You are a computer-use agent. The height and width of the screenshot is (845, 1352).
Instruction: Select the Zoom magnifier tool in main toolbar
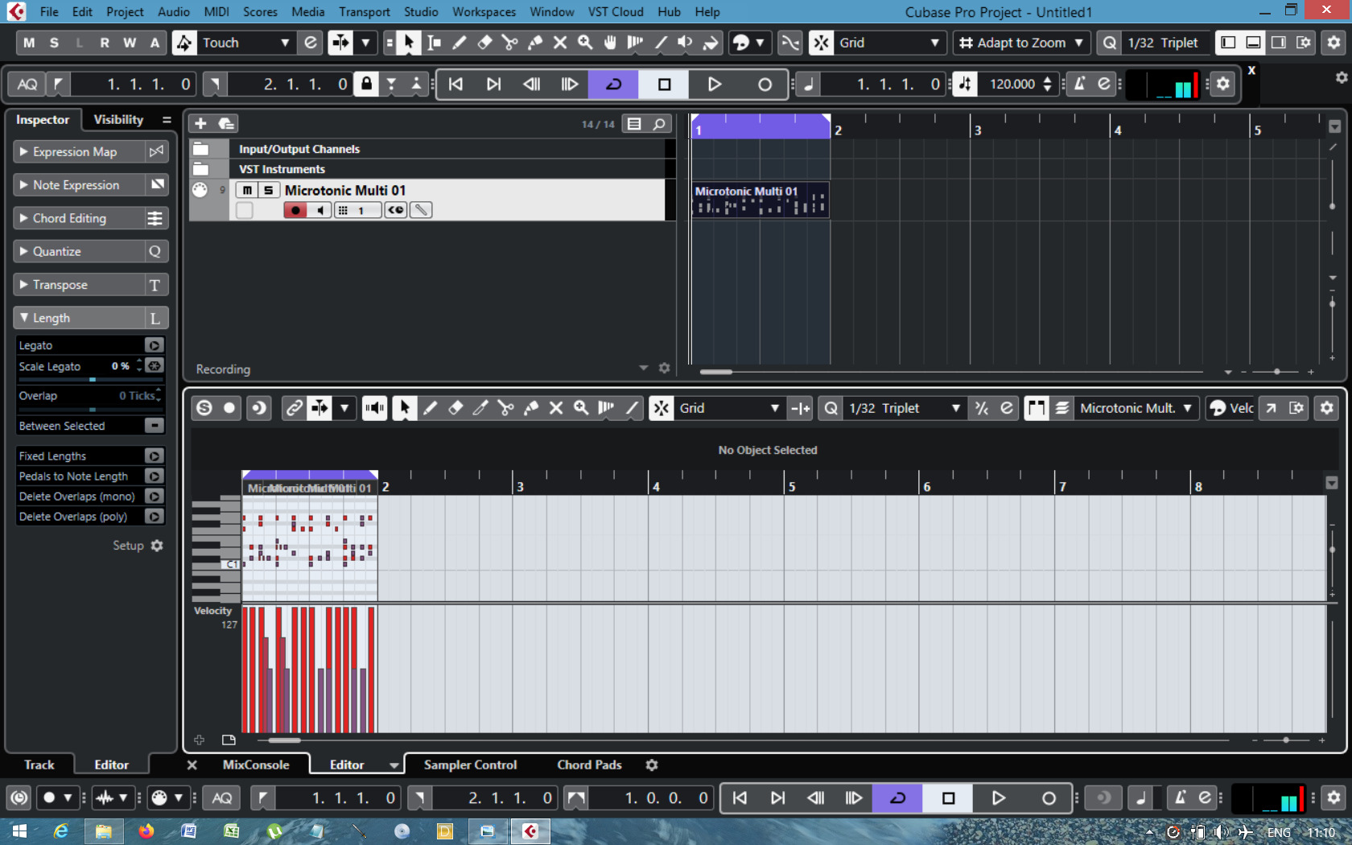585,43
